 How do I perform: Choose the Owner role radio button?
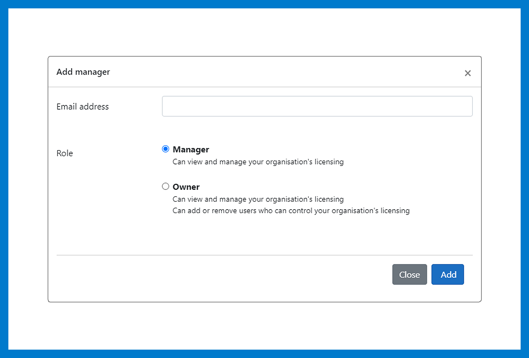click(166, 186)
